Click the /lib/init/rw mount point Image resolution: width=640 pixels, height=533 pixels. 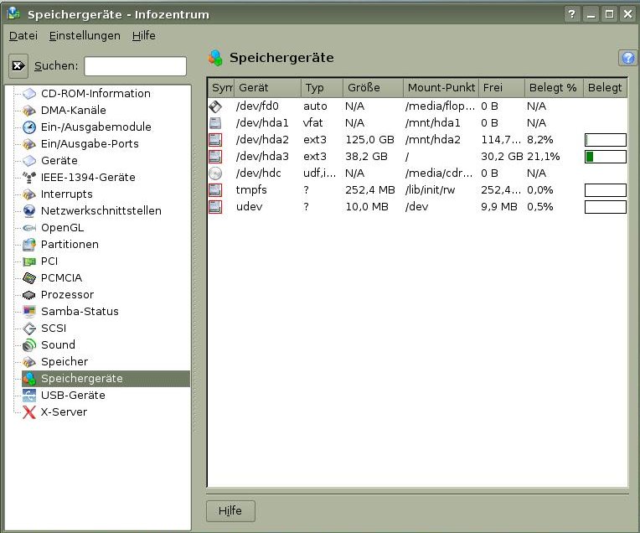[430, 190]
